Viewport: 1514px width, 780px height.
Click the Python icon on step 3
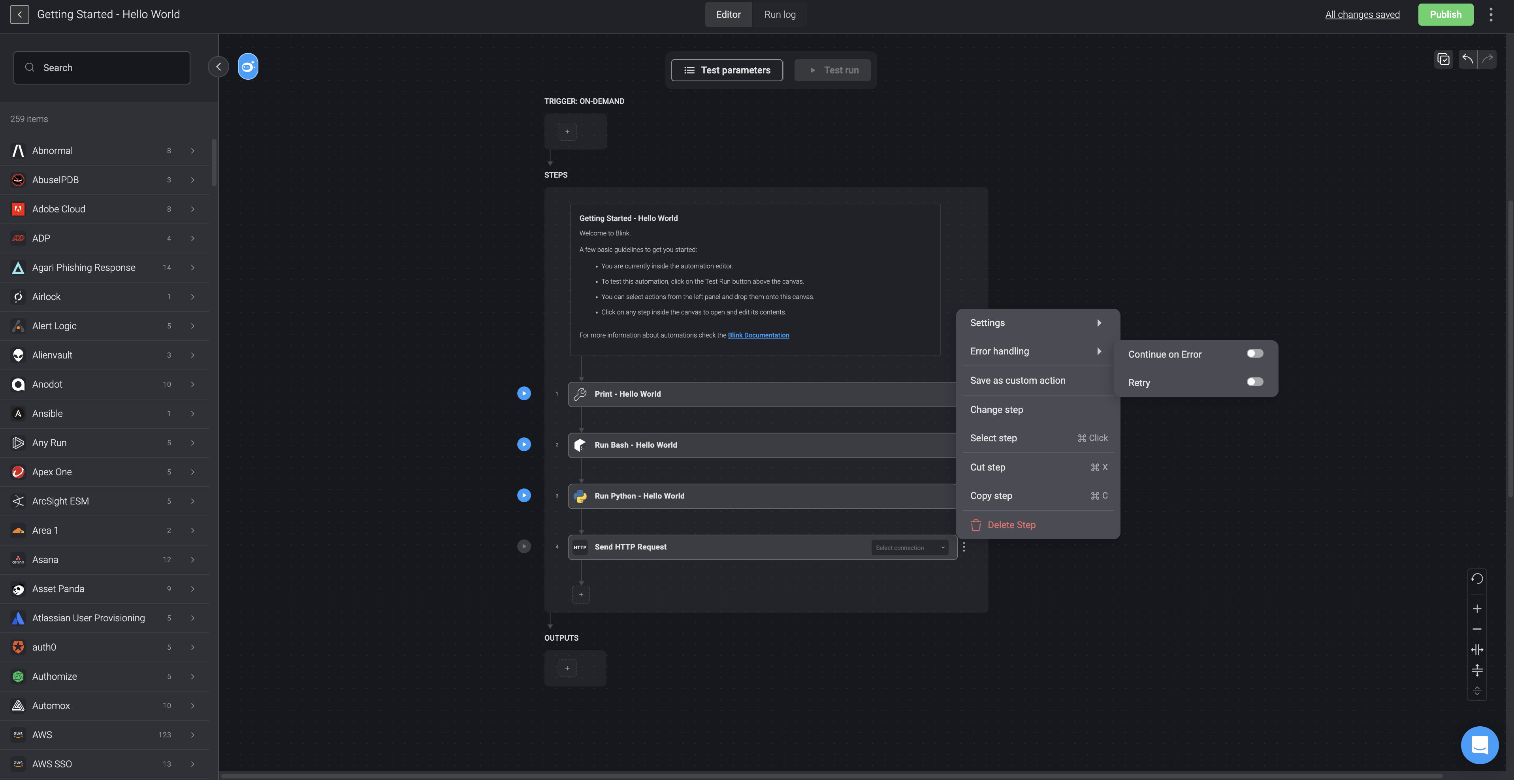tap(580, 496)
